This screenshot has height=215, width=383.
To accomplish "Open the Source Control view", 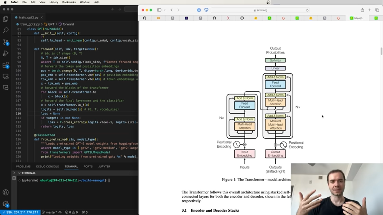I will click(6, 42).
